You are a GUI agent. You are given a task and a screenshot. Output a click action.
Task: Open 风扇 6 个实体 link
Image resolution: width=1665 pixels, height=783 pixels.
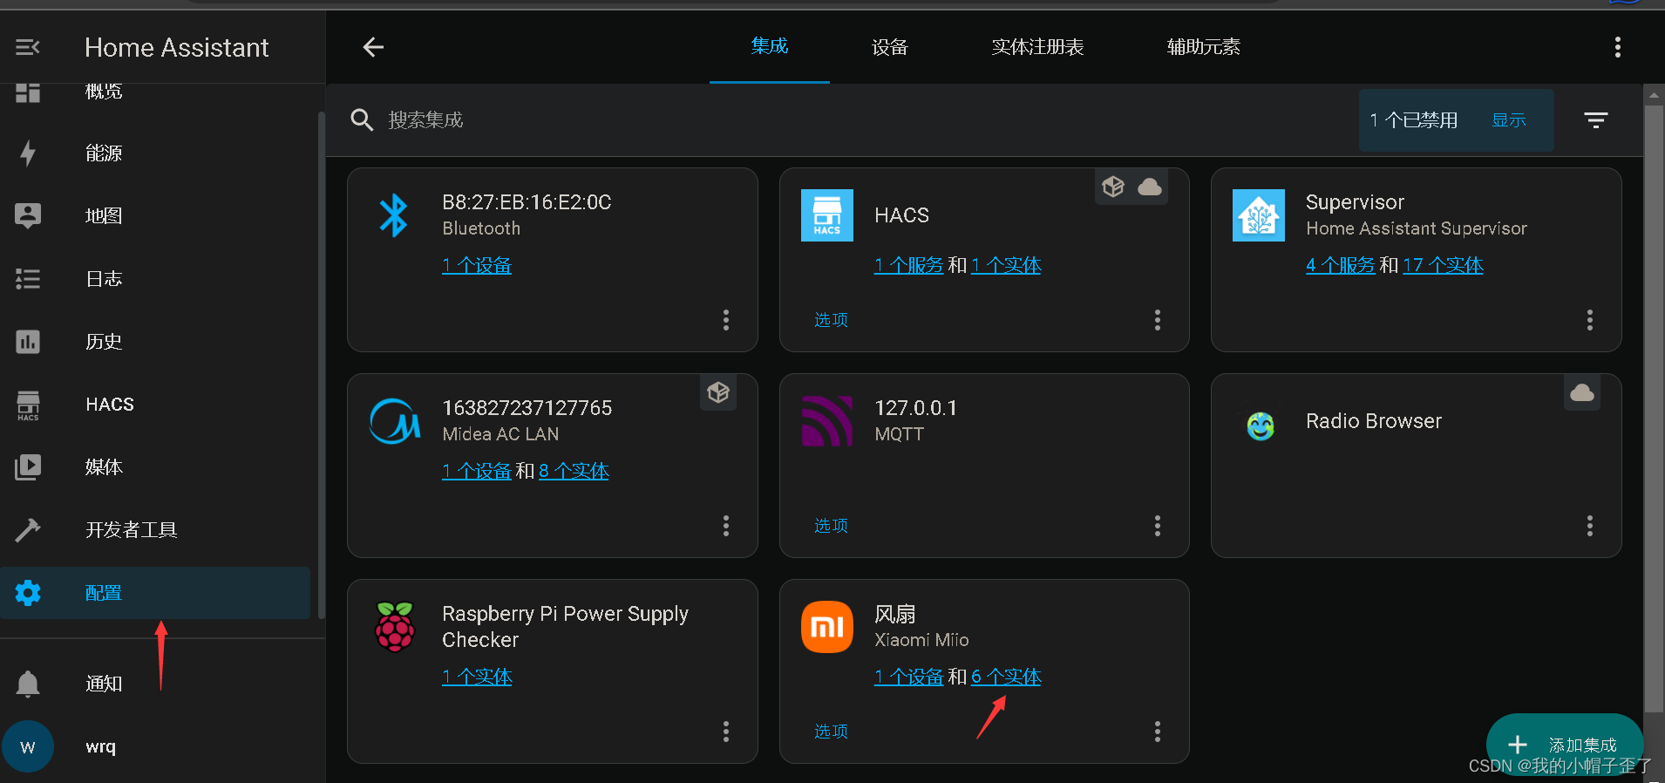pyautogui.click(x=1006, y=677)
